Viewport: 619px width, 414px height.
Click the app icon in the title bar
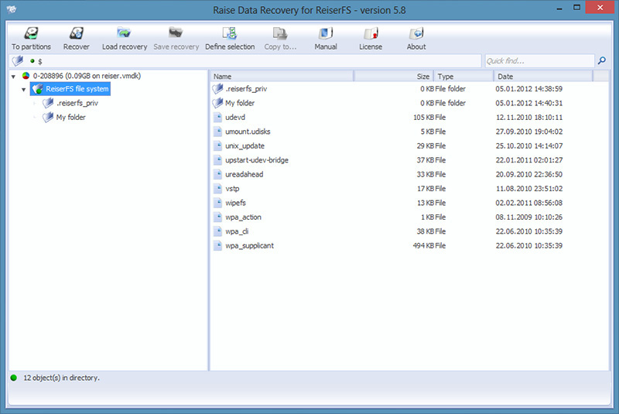[x=12, y=9]
